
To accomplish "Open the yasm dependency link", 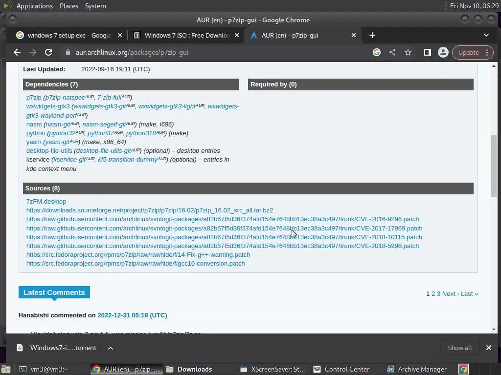I will (x=34, y=142).
